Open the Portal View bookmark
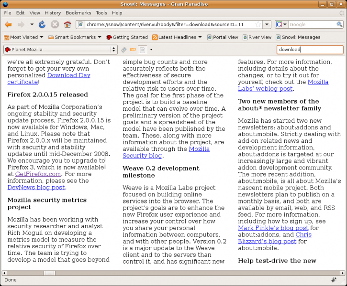 pos(223,37)
